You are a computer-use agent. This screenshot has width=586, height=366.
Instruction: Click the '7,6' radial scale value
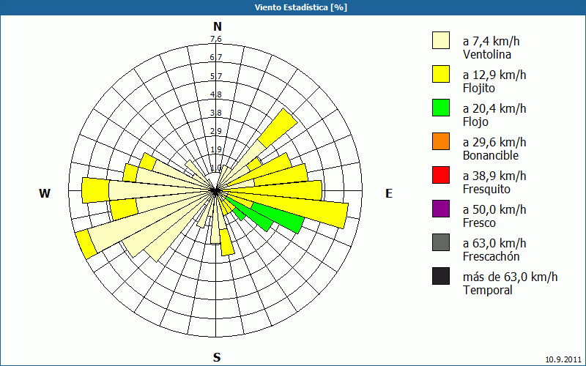215,39
